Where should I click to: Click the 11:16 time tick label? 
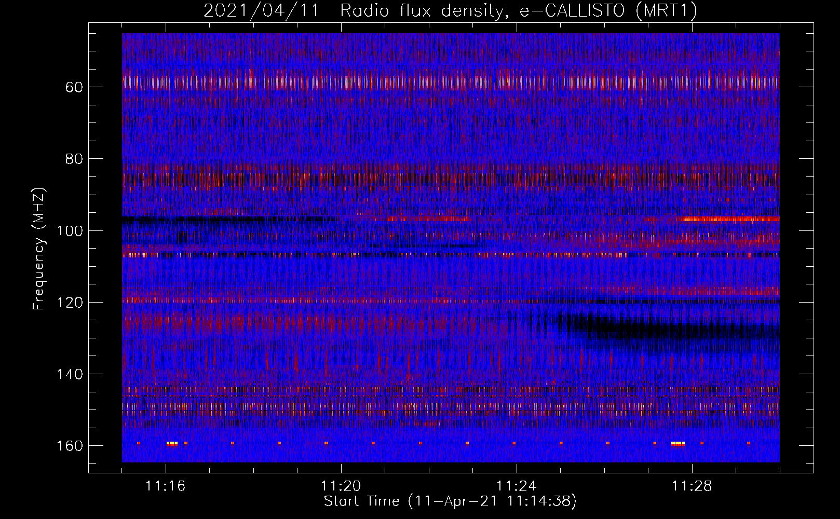pyautogui.click(x=166, y=486)
